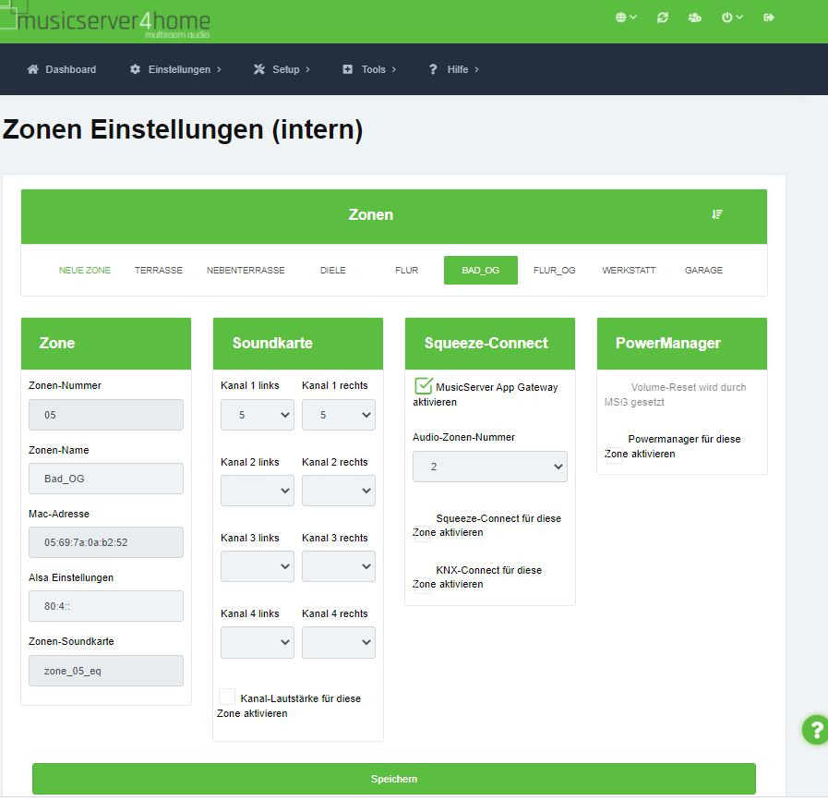Open the power options icon menu
The height and width of the screenshot is (801, 828).
732,18
